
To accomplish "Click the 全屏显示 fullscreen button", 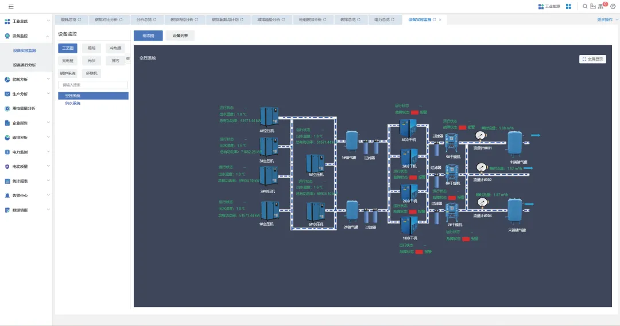I will coord(593,59).
